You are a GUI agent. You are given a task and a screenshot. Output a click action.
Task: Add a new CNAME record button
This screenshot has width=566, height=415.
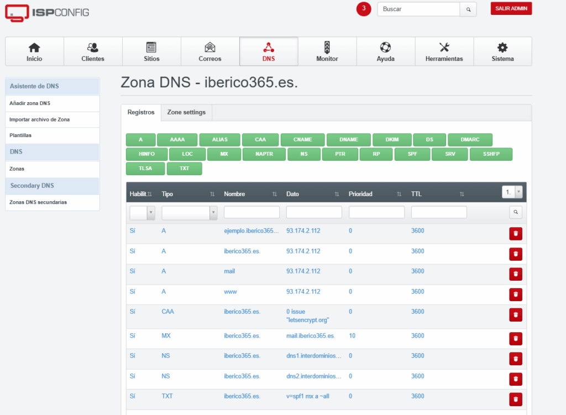[x=302, y=140]
